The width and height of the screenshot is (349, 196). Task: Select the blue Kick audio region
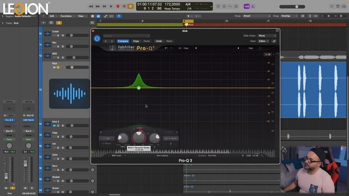point(313,90)
